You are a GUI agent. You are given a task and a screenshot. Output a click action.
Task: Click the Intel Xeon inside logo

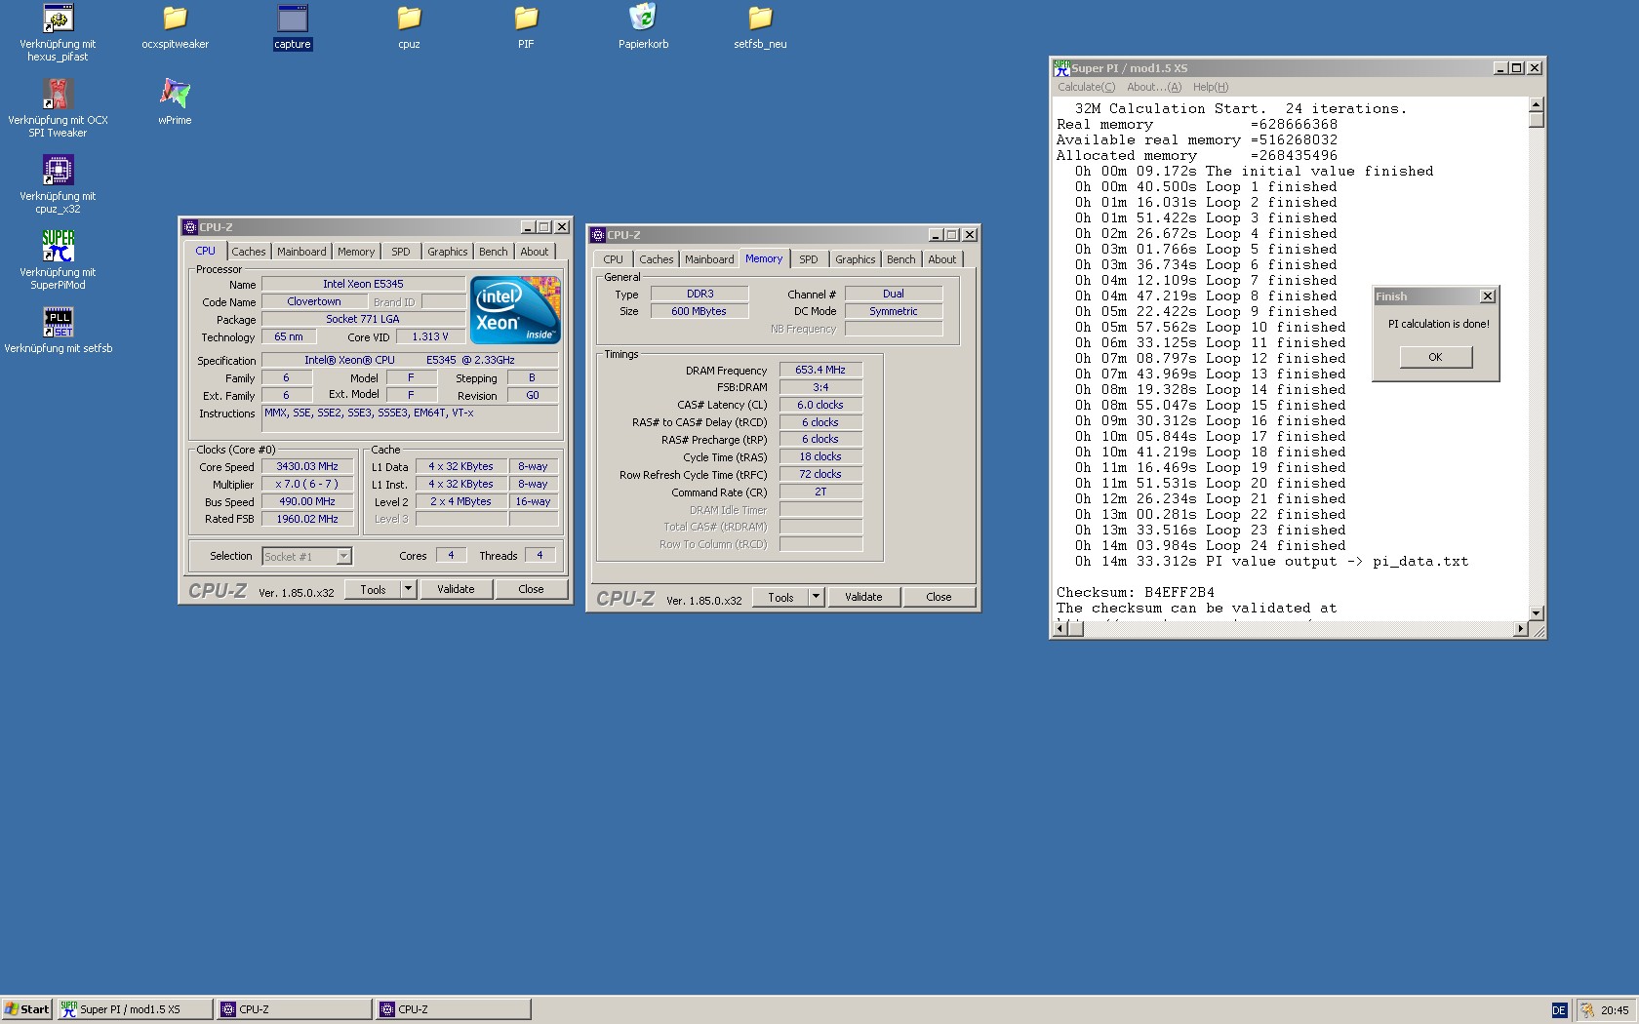(515, 310)
